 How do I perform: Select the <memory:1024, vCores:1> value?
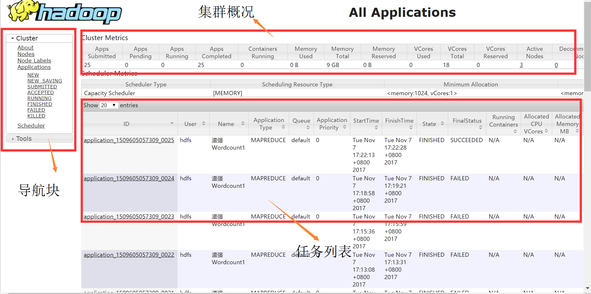(422, 93)
